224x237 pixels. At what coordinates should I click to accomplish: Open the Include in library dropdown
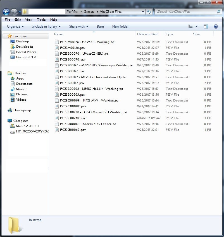coord(46,26)
